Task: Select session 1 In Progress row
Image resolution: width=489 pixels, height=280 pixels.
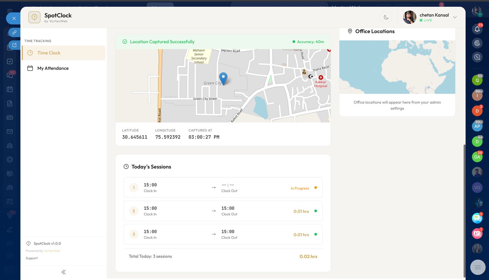Action: click(x=223, y=188)
